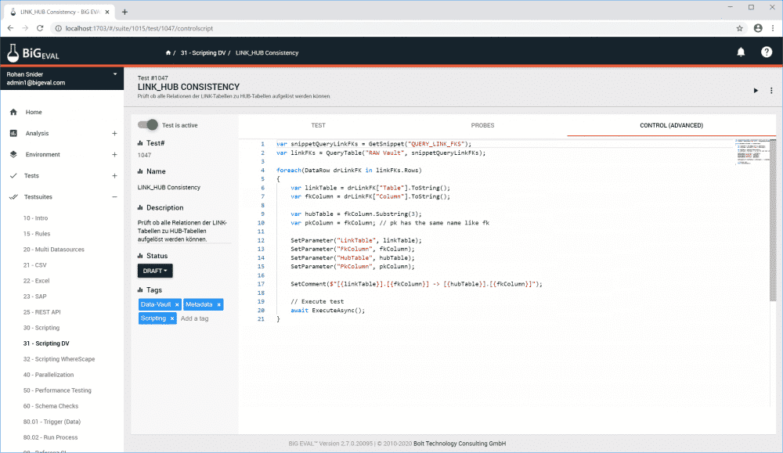The width and height of the screenshot is (783, 453).
Task: Remove the Scripting tag
Action: 172,318
